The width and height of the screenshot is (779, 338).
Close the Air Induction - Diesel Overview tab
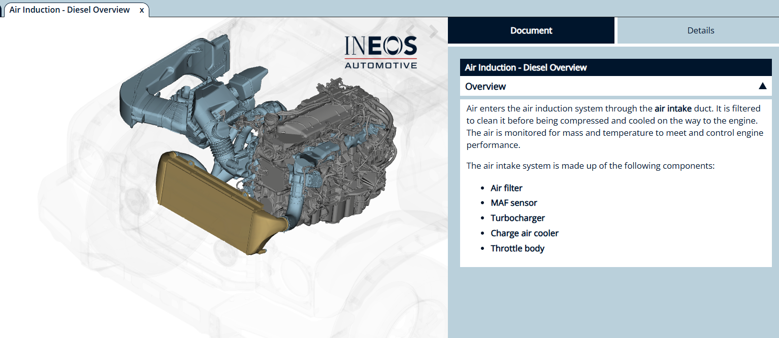[x=141, y=10]
